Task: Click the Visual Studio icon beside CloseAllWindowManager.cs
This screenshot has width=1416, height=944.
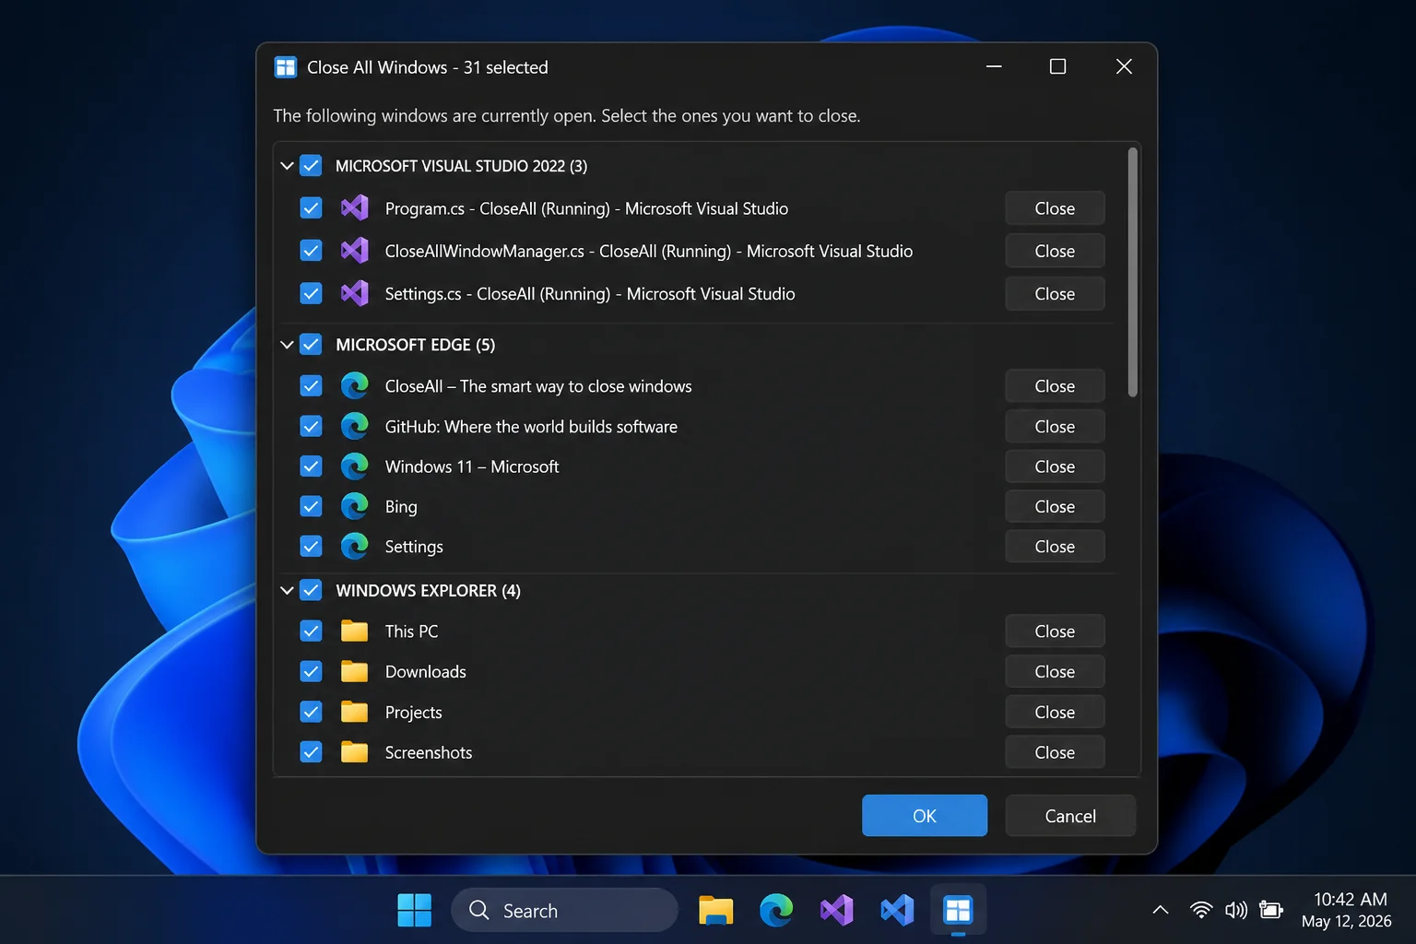Action: click(355, 251)
